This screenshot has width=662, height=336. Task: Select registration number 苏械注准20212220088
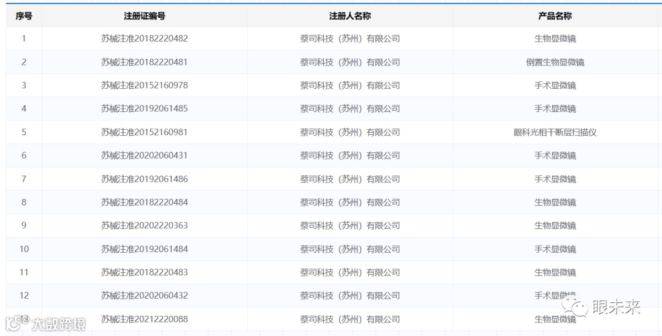coord(145,319)
